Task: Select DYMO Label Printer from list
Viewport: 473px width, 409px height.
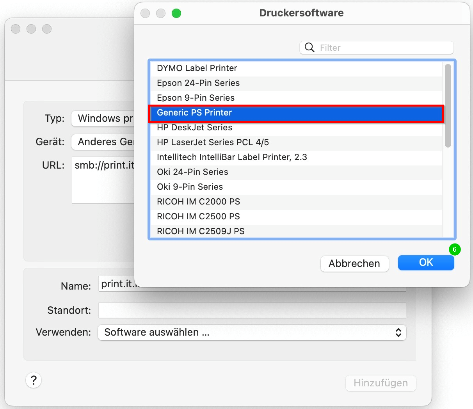Action: point(197,68)
